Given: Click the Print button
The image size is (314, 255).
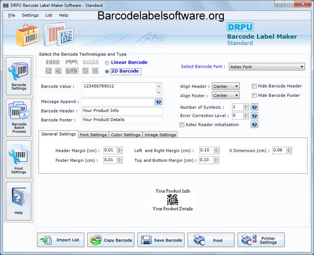Looking at the screenshot, I should [x=211, y=240].
